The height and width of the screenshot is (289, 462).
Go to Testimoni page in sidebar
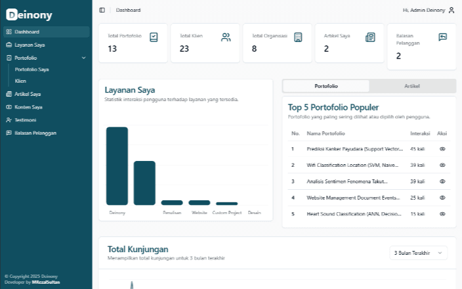(x=25, y=120)
